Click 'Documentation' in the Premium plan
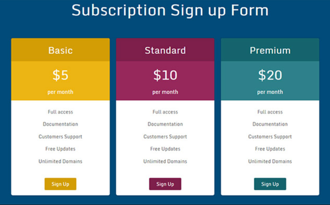This screenshot has height=205, width=330. pyautogui.click(x=270, y=124)
